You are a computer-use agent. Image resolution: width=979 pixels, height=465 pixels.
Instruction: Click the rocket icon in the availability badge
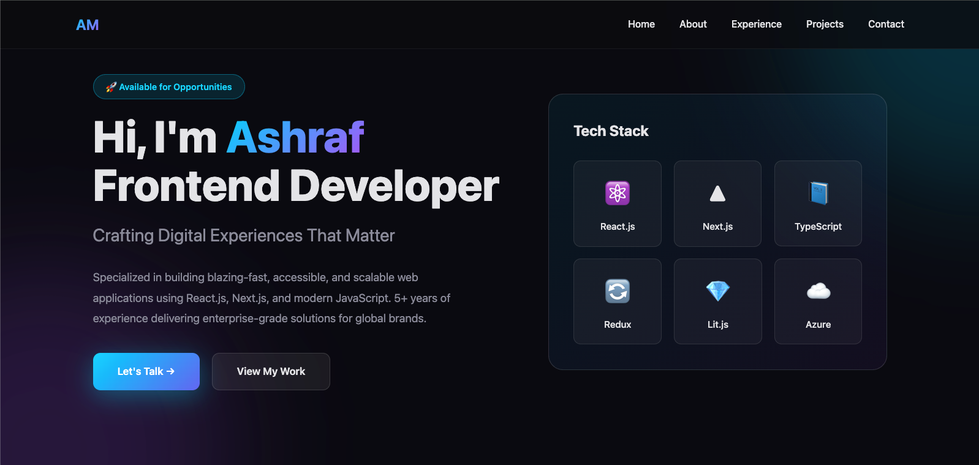111,87
